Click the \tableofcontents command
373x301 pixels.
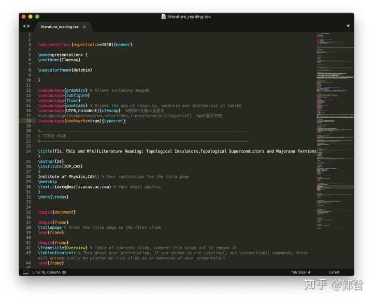56,253
